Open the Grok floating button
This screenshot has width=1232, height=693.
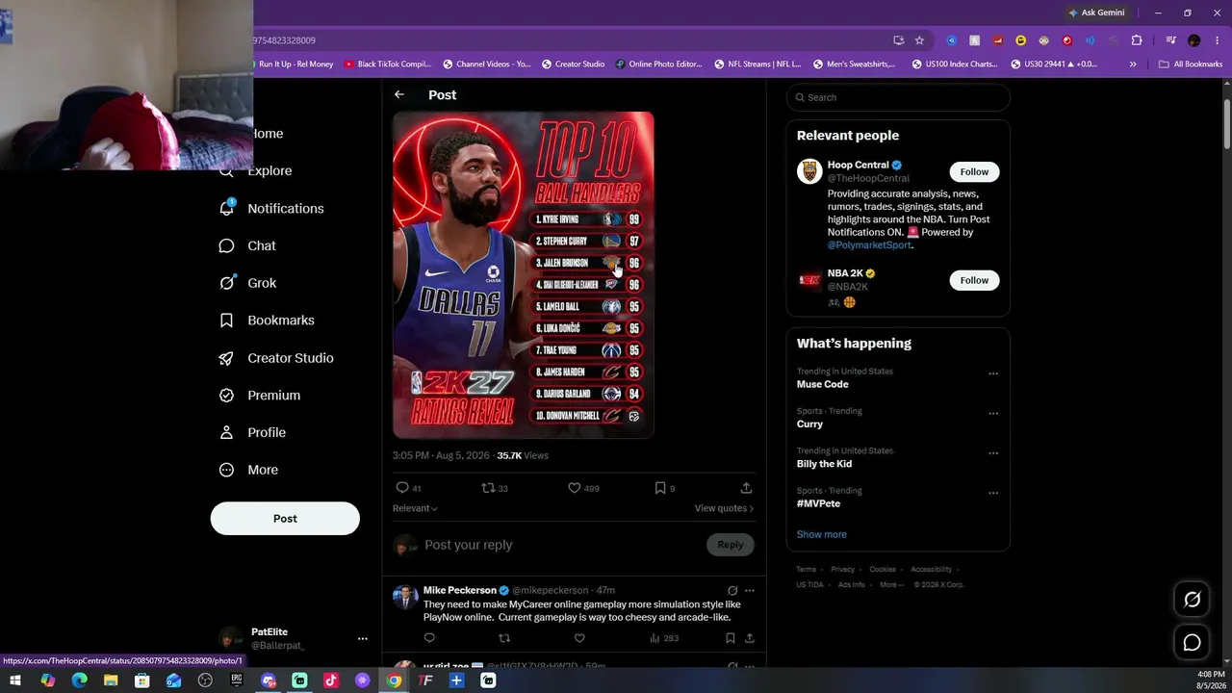pyautogui.click(x=1192, y=600)
